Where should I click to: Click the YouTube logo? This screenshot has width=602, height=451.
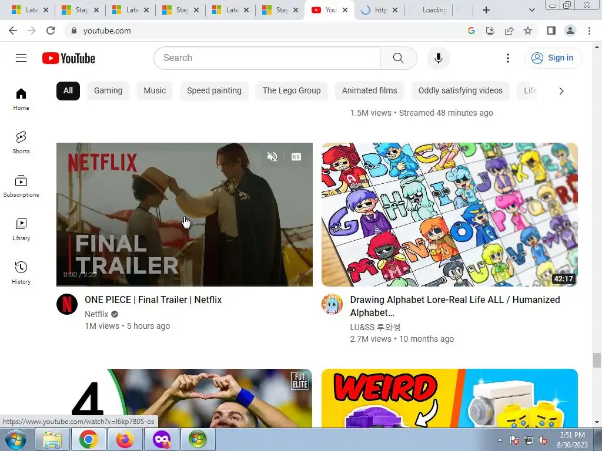coord(69,58)
